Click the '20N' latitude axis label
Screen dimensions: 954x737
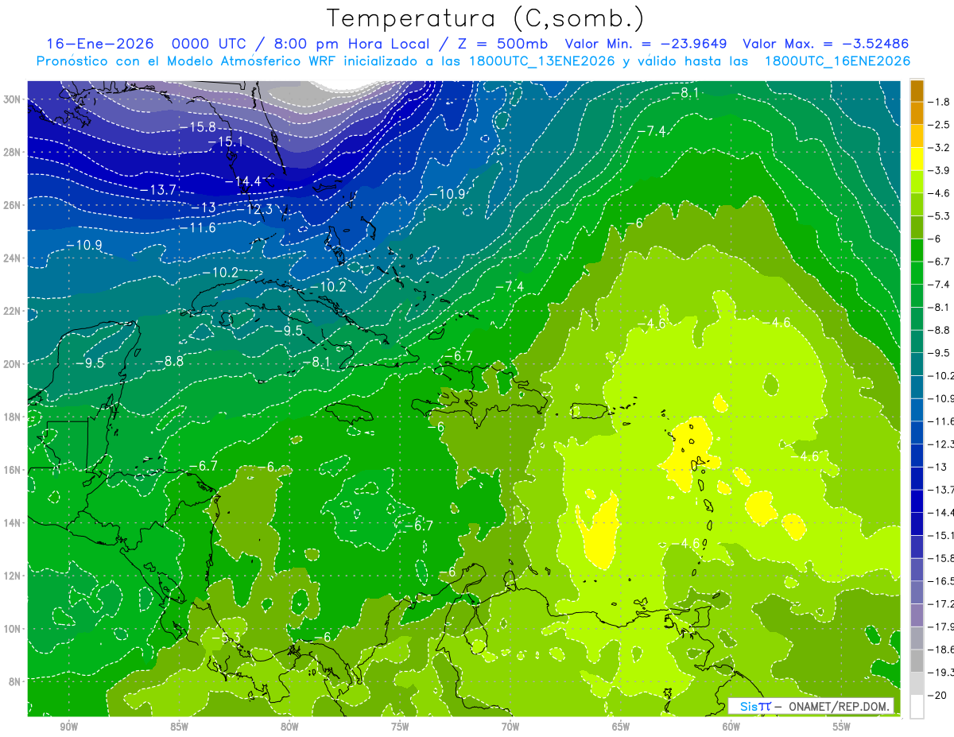tap(14, 363)
